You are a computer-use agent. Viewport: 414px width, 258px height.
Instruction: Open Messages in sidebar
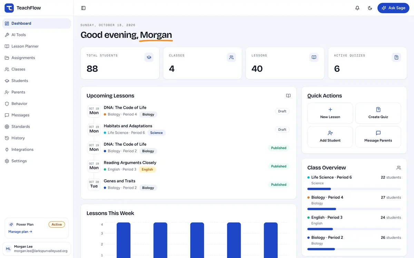[37, 115]
